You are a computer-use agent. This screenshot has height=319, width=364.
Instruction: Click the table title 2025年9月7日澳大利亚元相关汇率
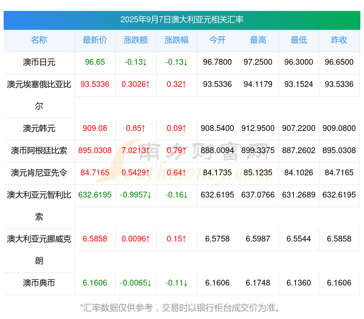pyautogui.click(x=182, y=20)
